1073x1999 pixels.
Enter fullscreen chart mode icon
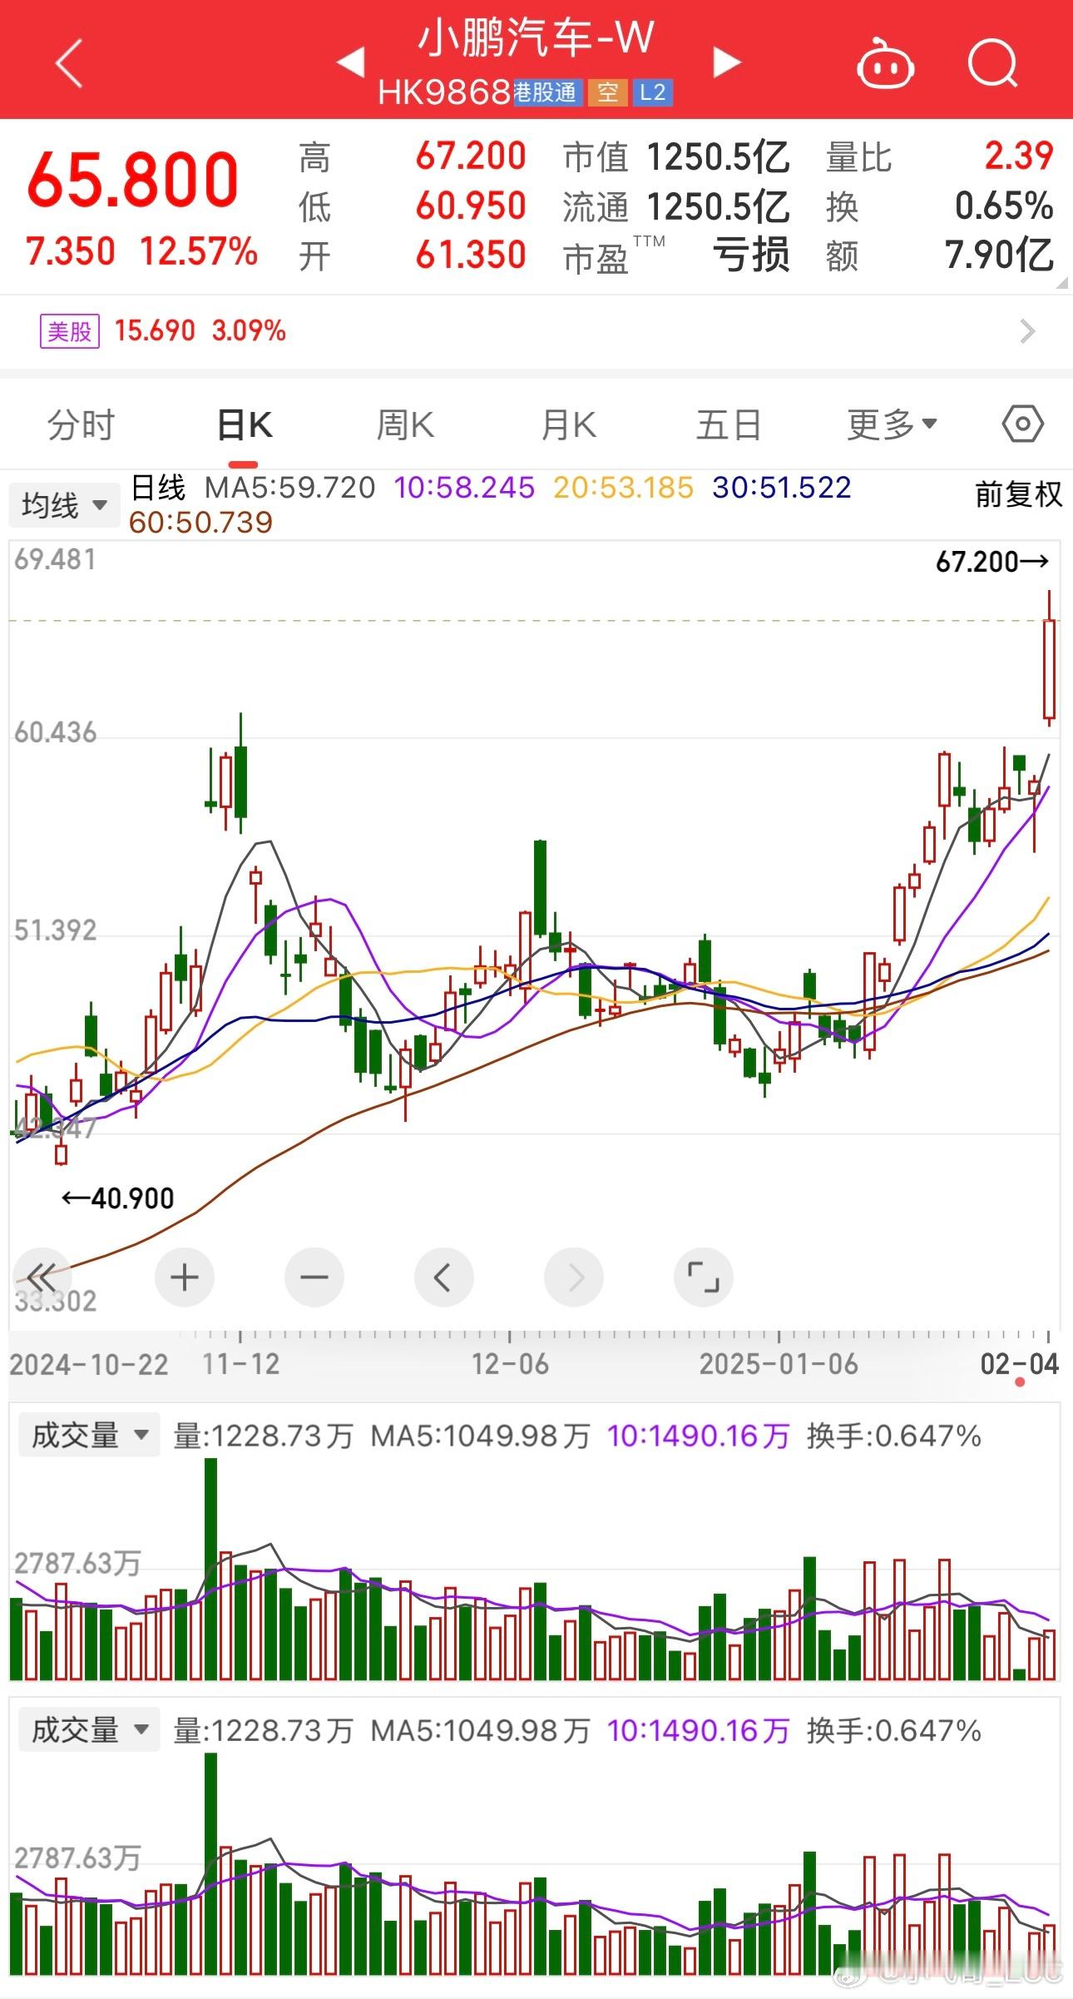click(703, 1277)
